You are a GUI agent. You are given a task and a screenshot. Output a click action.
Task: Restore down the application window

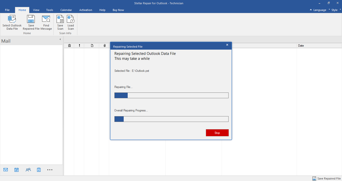(328, 3)
